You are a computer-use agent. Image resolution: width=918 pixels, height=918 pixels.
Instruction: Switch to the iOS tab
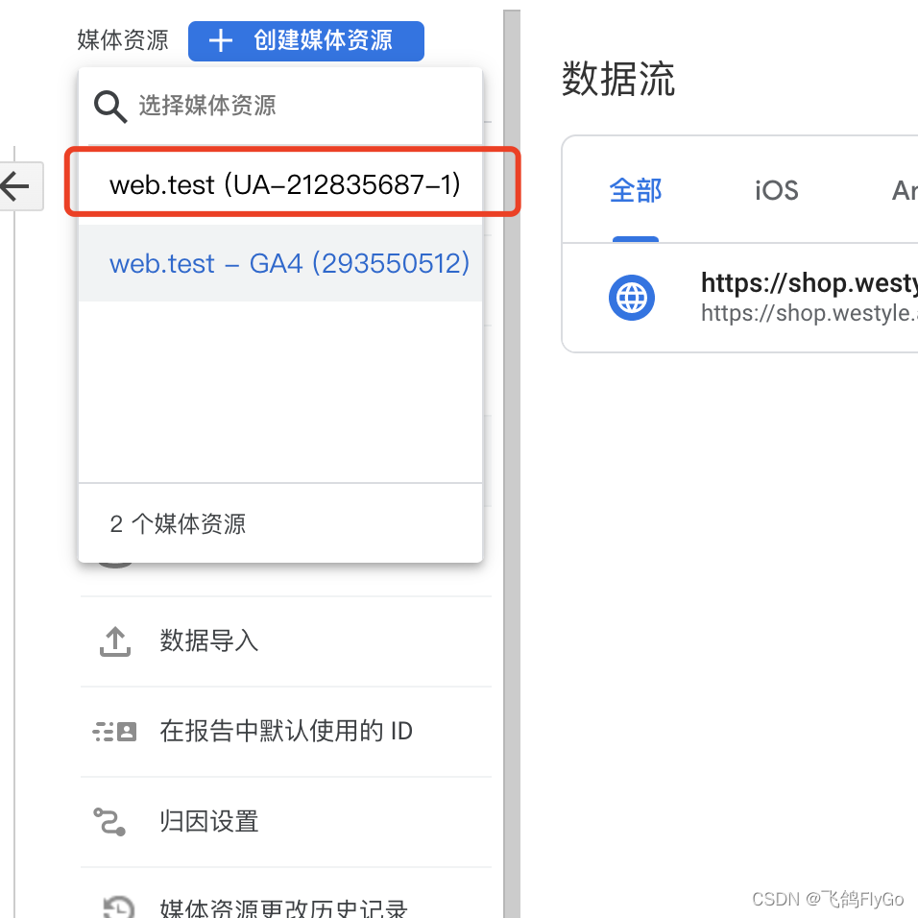[776, 191]
